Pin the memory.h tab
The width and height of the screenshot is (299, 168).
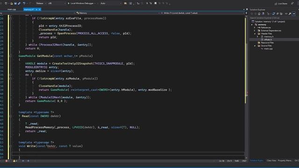(x=36, y=9)
